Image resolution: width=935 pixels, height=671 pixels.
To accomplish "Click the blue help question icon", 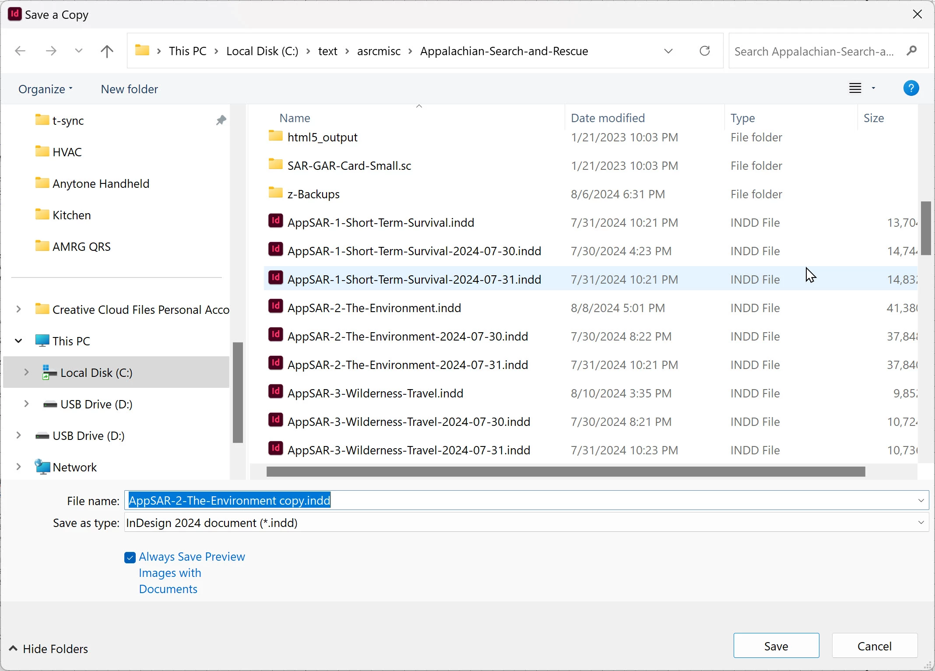I will pyautogui.click(x=911, y=89).
